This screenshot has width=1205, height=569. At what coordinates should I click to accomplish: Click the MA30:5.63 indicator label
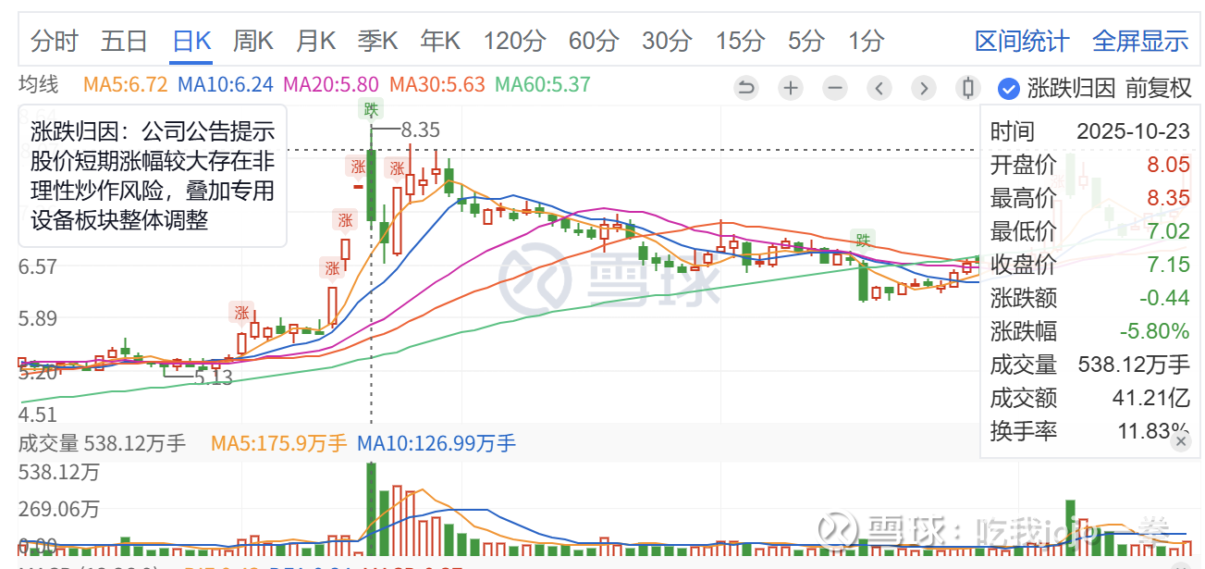coord(437,85)
